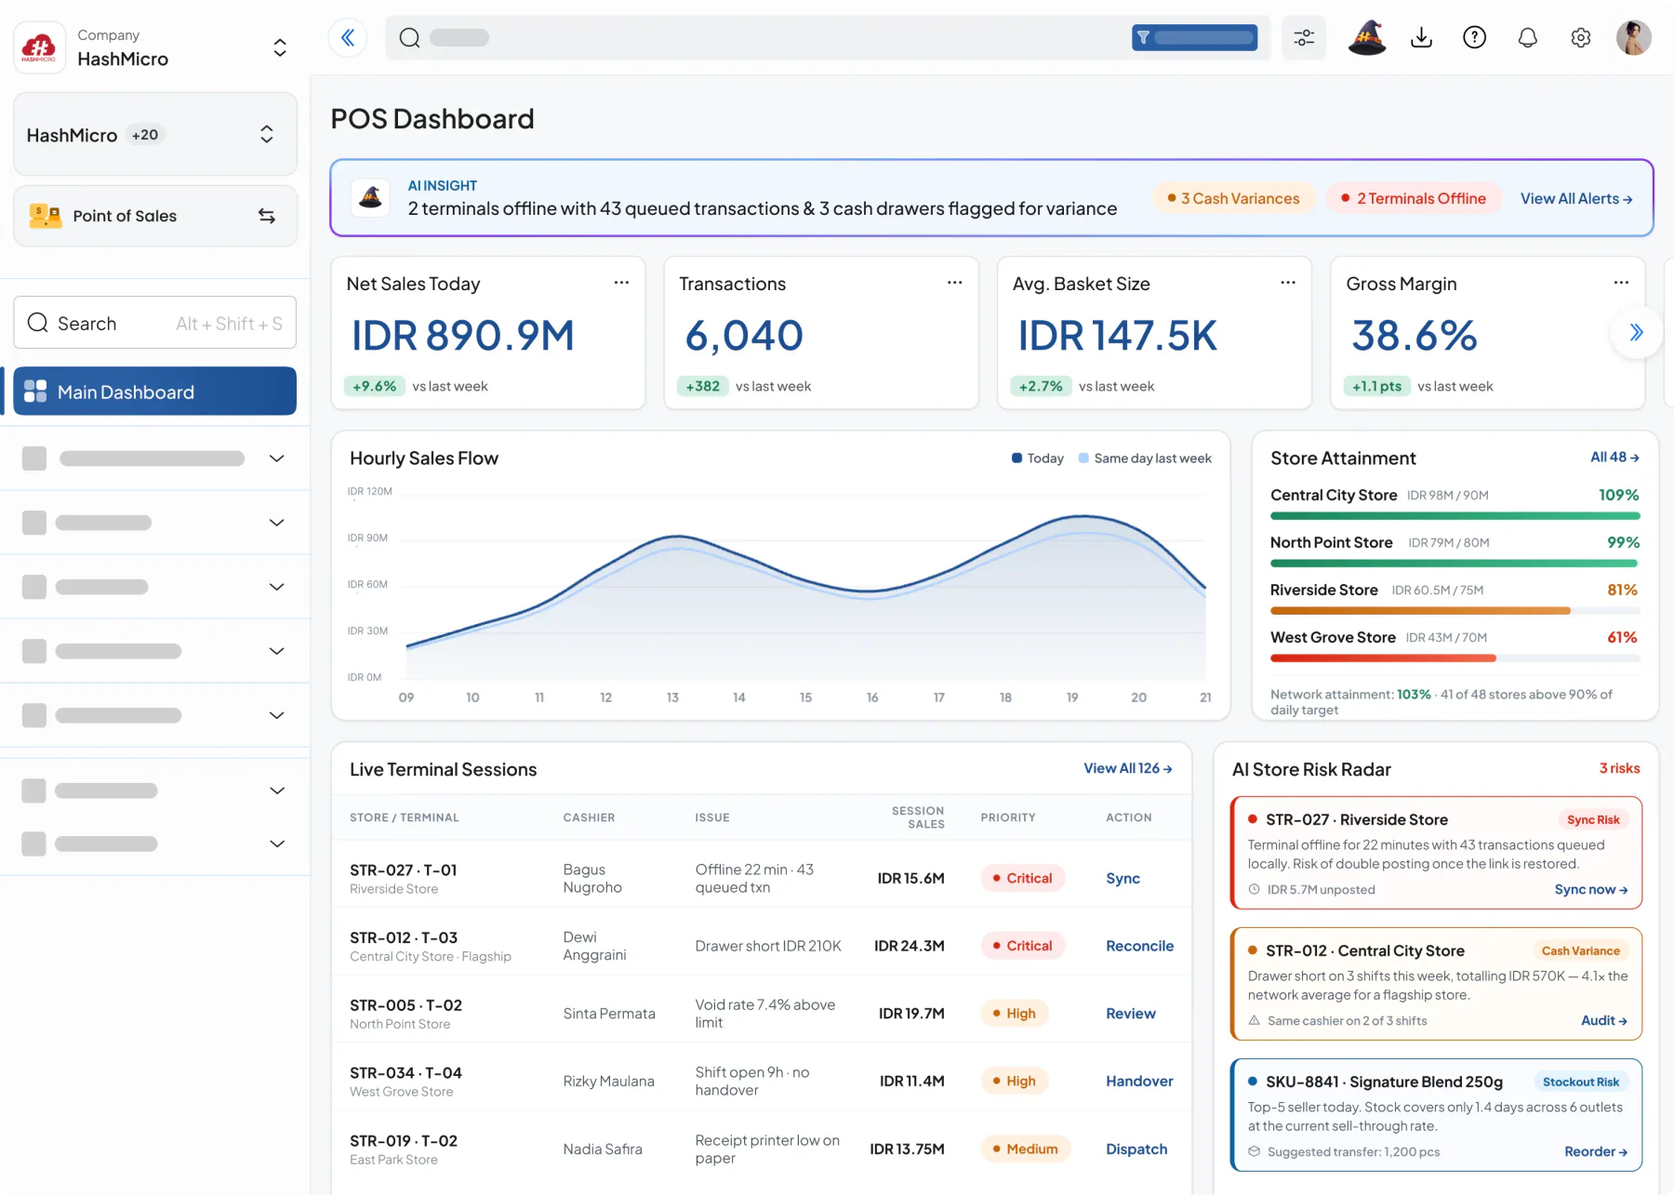The image size is (1674, 1195).
Task: Collapse sidebar with double-chevron back button
Action: (348, 38)
